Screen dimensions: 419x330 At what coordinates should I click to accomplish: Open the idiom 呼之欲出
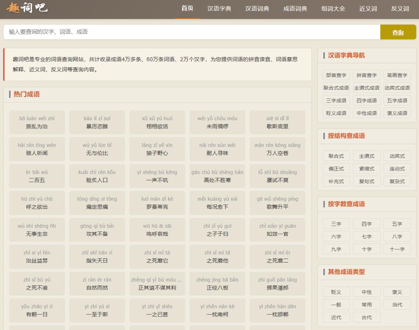click(x=37, y=203)
